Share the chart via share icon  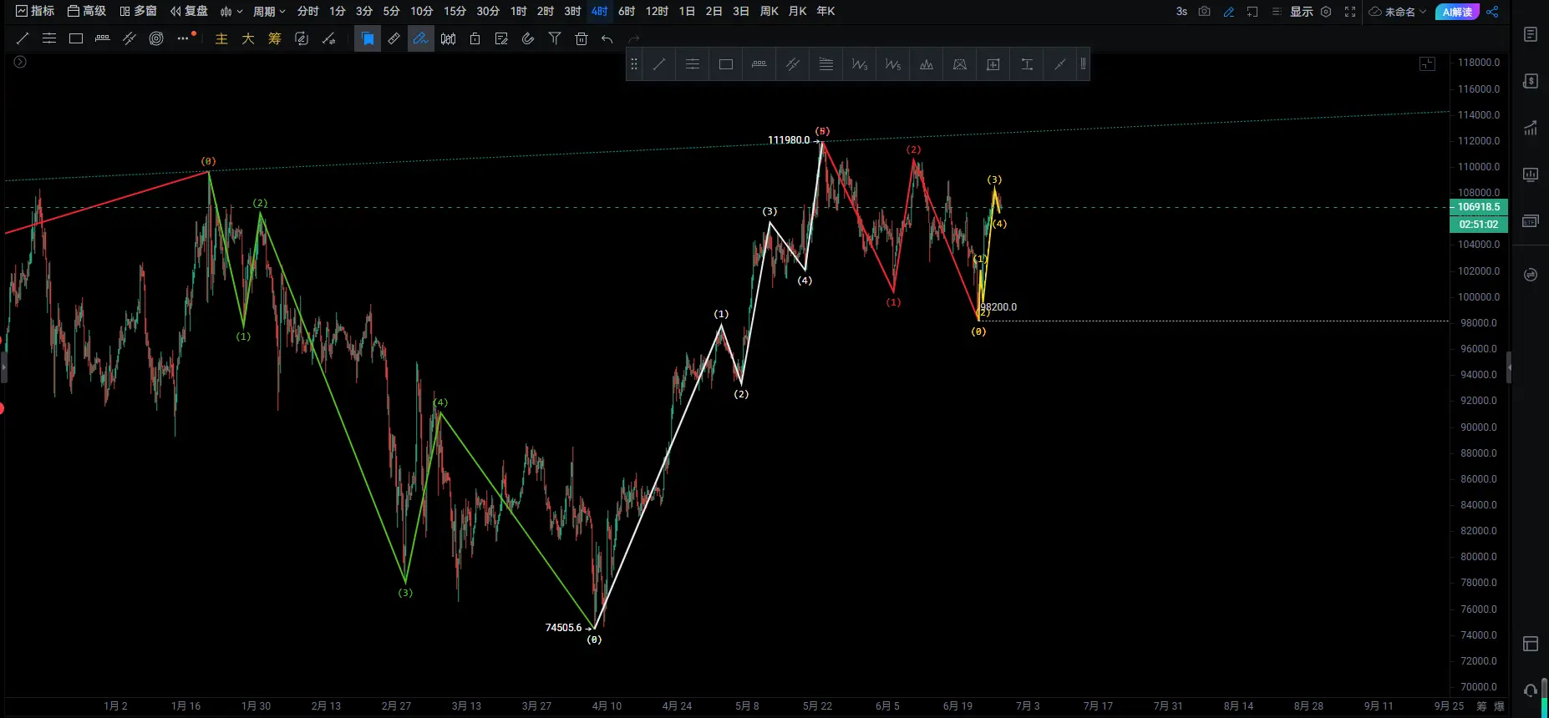pyautogui.click(x=1492, y=12)
